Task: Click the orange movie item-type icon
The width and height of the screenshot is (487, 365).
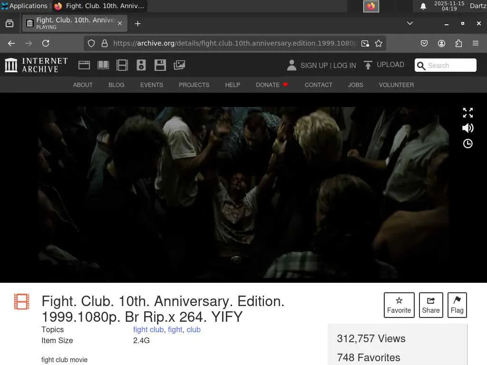Action: pos(22,302)
